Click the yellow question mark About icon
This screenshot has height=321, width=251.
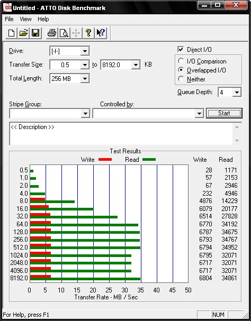pyautogui.click(x=88, y=33)
